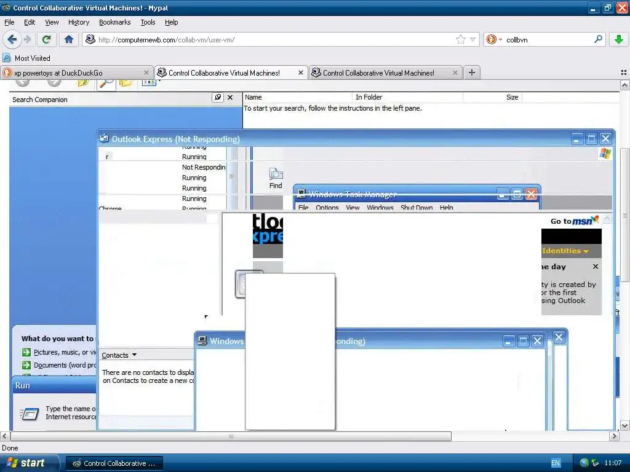Screen dimensions: 630x472
Task: Open the Identities dropdown in Outlook Express
Action: (565, 251)
